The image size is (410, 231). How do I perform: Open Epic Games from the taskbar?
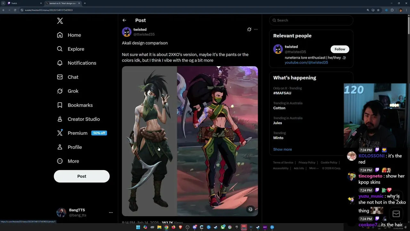click(237, 227)
